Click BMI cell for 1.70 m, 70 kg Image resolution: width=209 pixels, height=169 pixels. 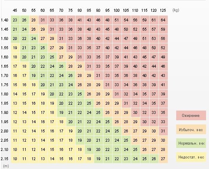click(61, 76)
